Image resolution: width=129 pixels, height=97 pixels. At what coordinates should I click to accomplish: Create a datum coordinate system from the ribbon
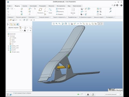point(45,14)
